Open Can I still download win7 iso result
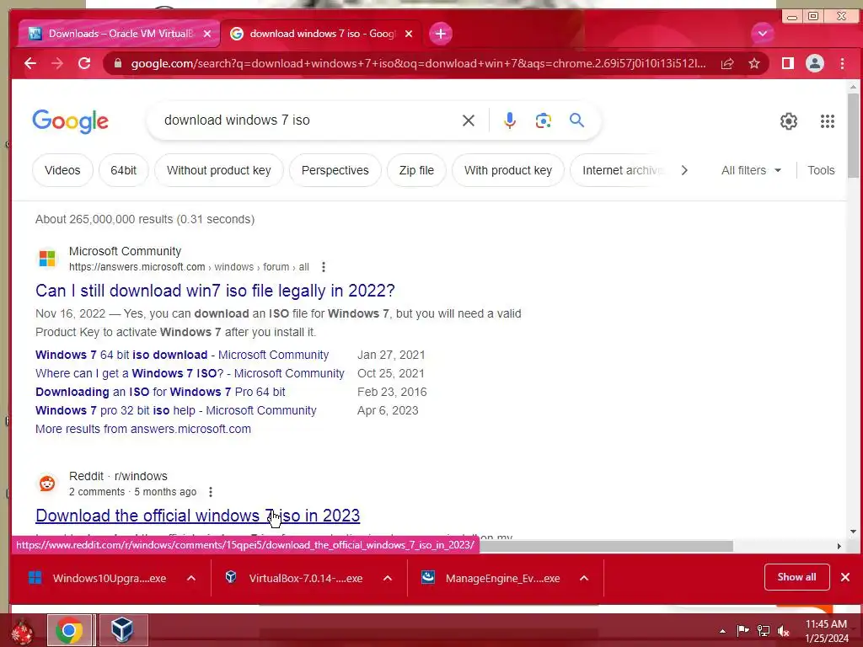The height and width of the screenshot is (647, 863). 215,291
